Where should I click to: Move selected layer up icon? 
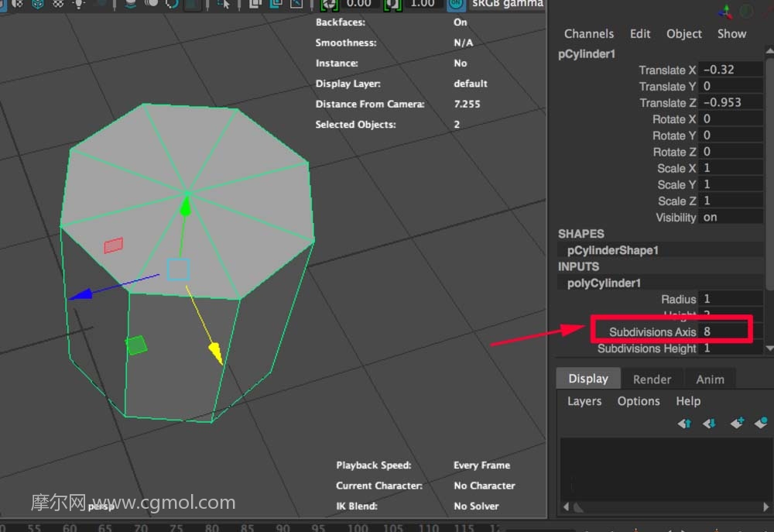point(684,424)
